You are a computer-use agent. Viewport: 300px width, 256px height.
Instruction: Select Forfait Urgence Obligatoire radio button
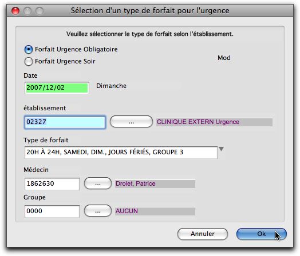click(29, 50)
